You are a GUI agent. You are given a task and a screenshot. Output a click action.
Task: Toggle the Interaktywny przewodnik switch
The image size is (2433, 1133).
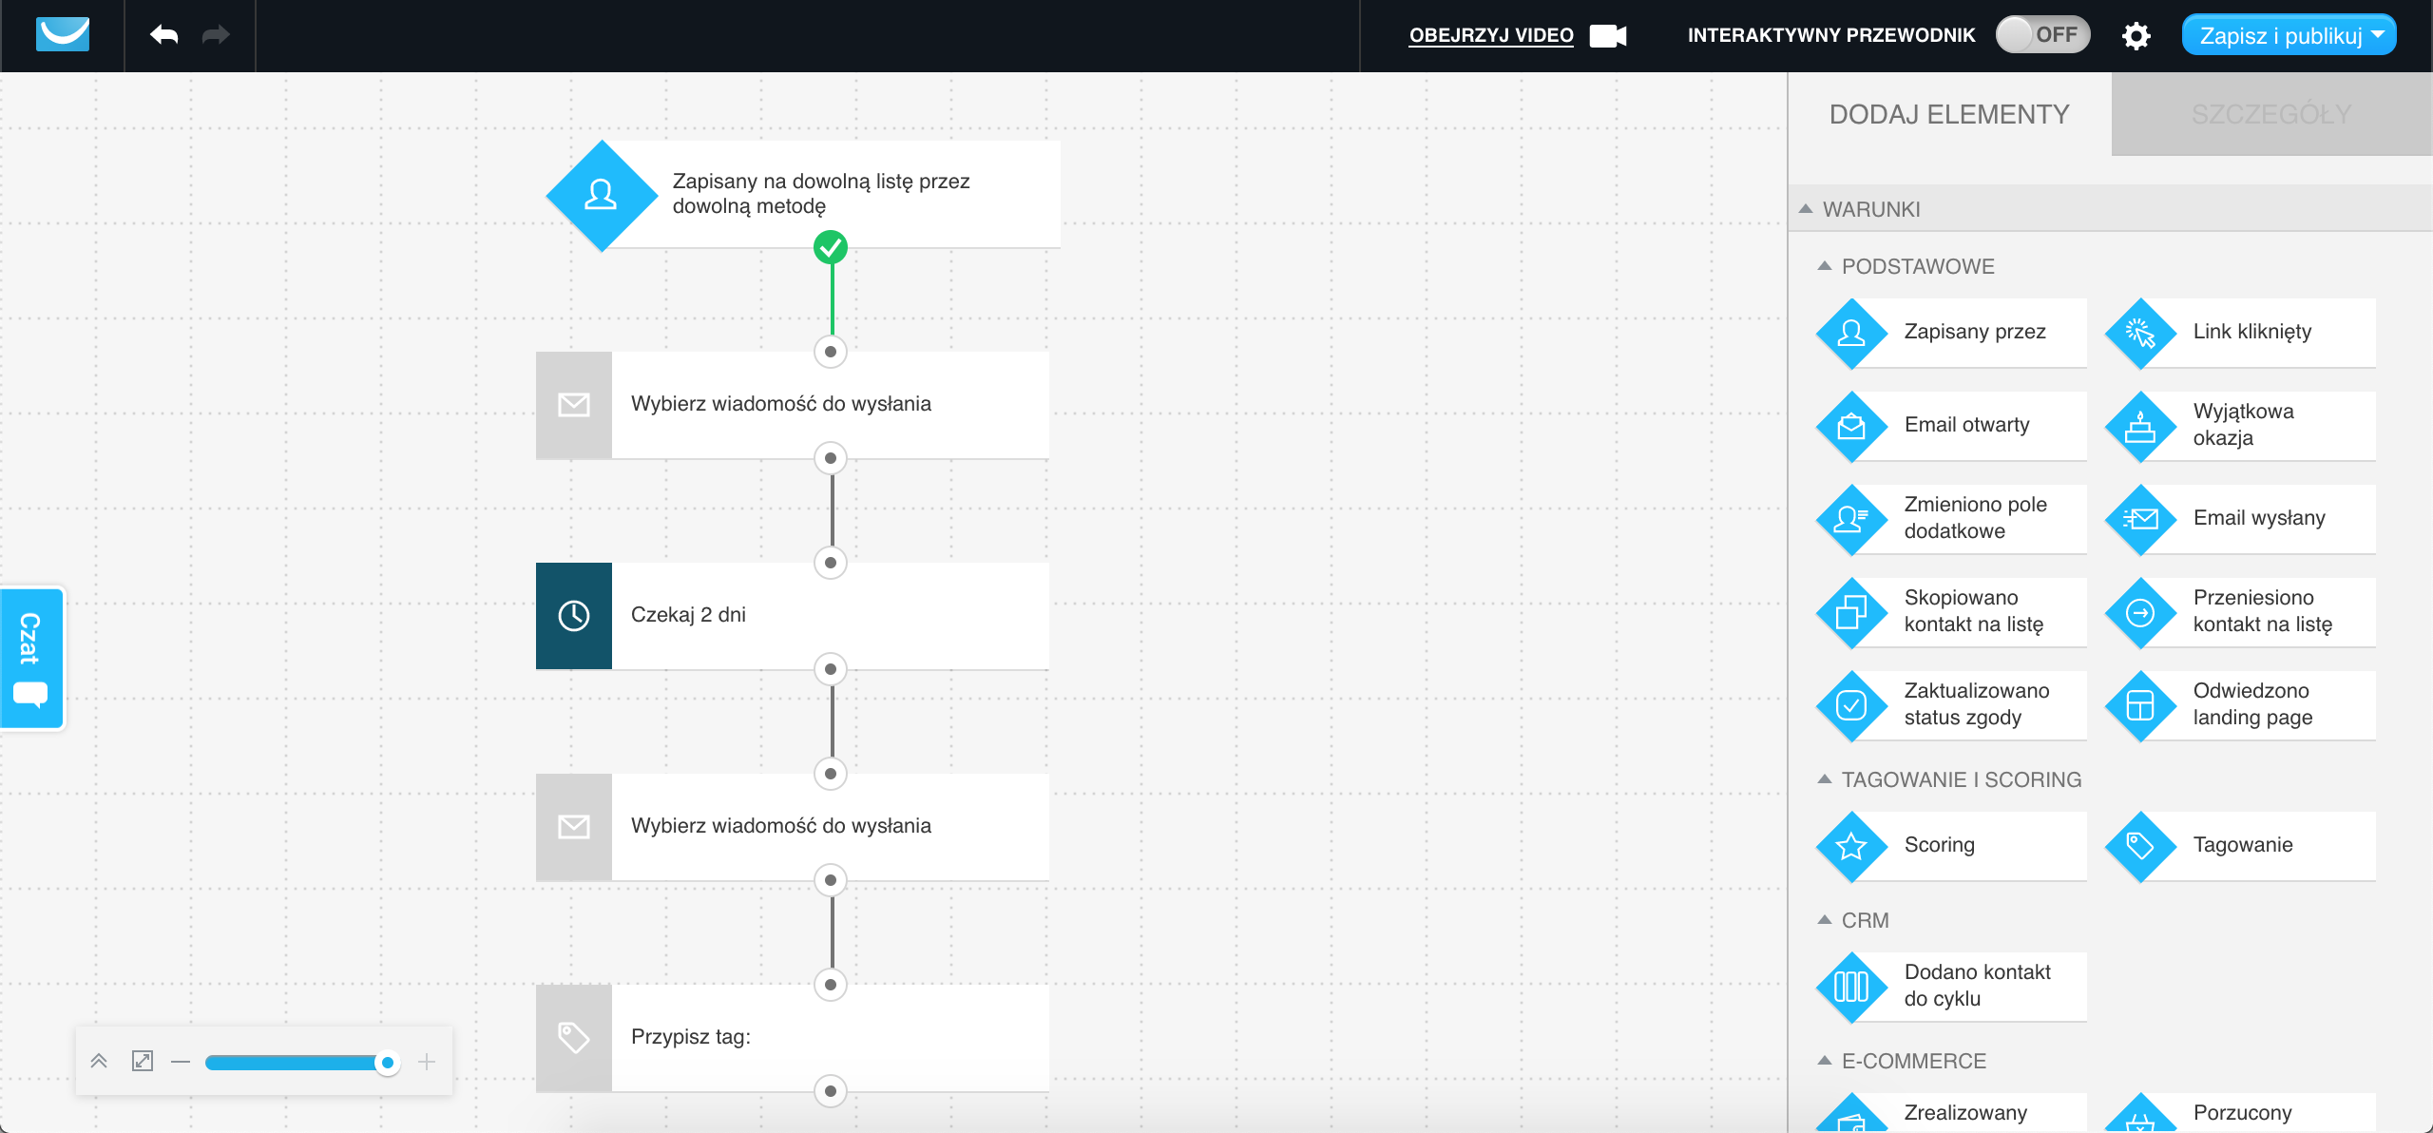[2041, 35]
